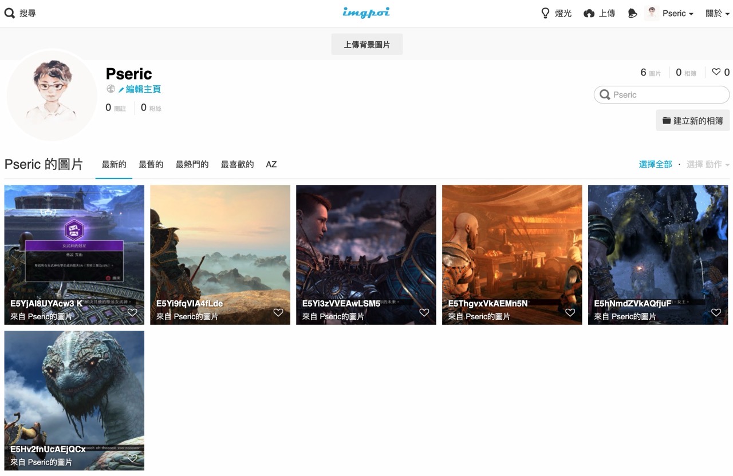Image resolution: width=733 pixels, height=476 pixels.
Task: Like image E5Yi9fqVIA4fLde with heart icon
Action: pos(278,312)
